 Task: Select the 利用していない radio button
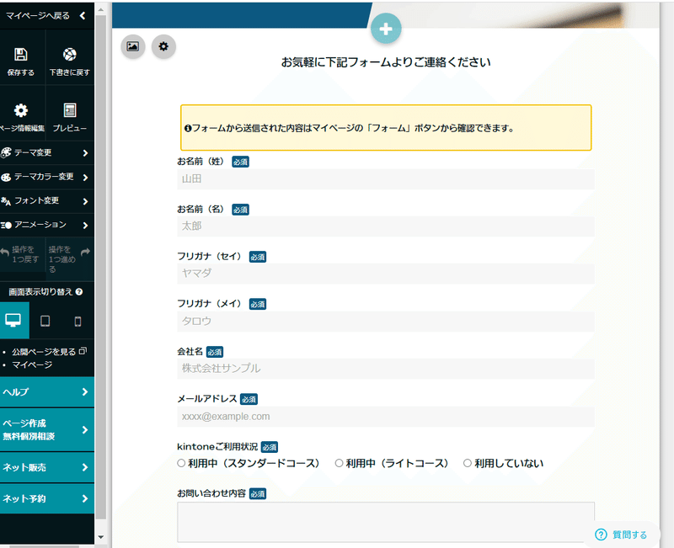[468, 463]
